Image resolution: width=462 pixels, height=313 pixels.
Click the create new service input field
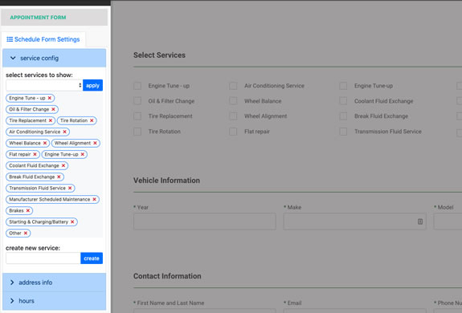click(43, 258)
